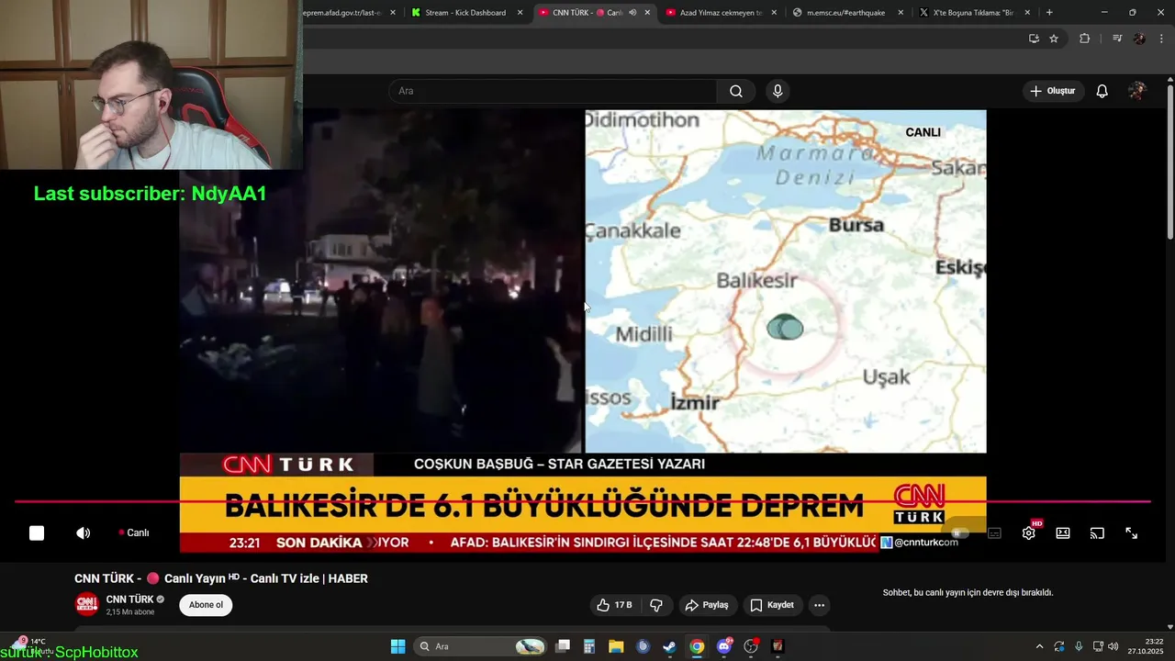Open the system tray microphone icon
The width and height of the screenshot is (1175, 661).
1079,646
